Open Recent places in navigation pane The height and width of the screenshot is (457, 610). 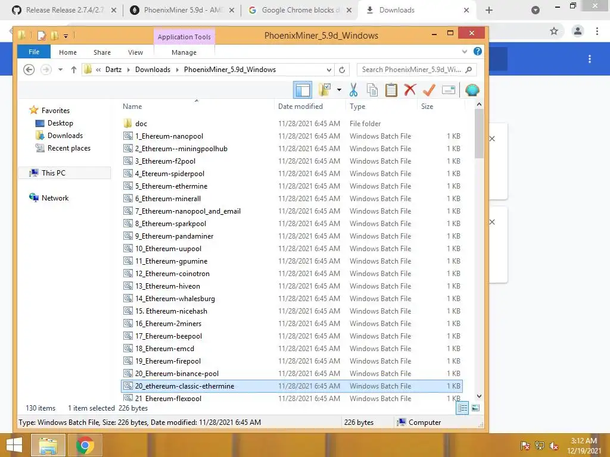69,148
